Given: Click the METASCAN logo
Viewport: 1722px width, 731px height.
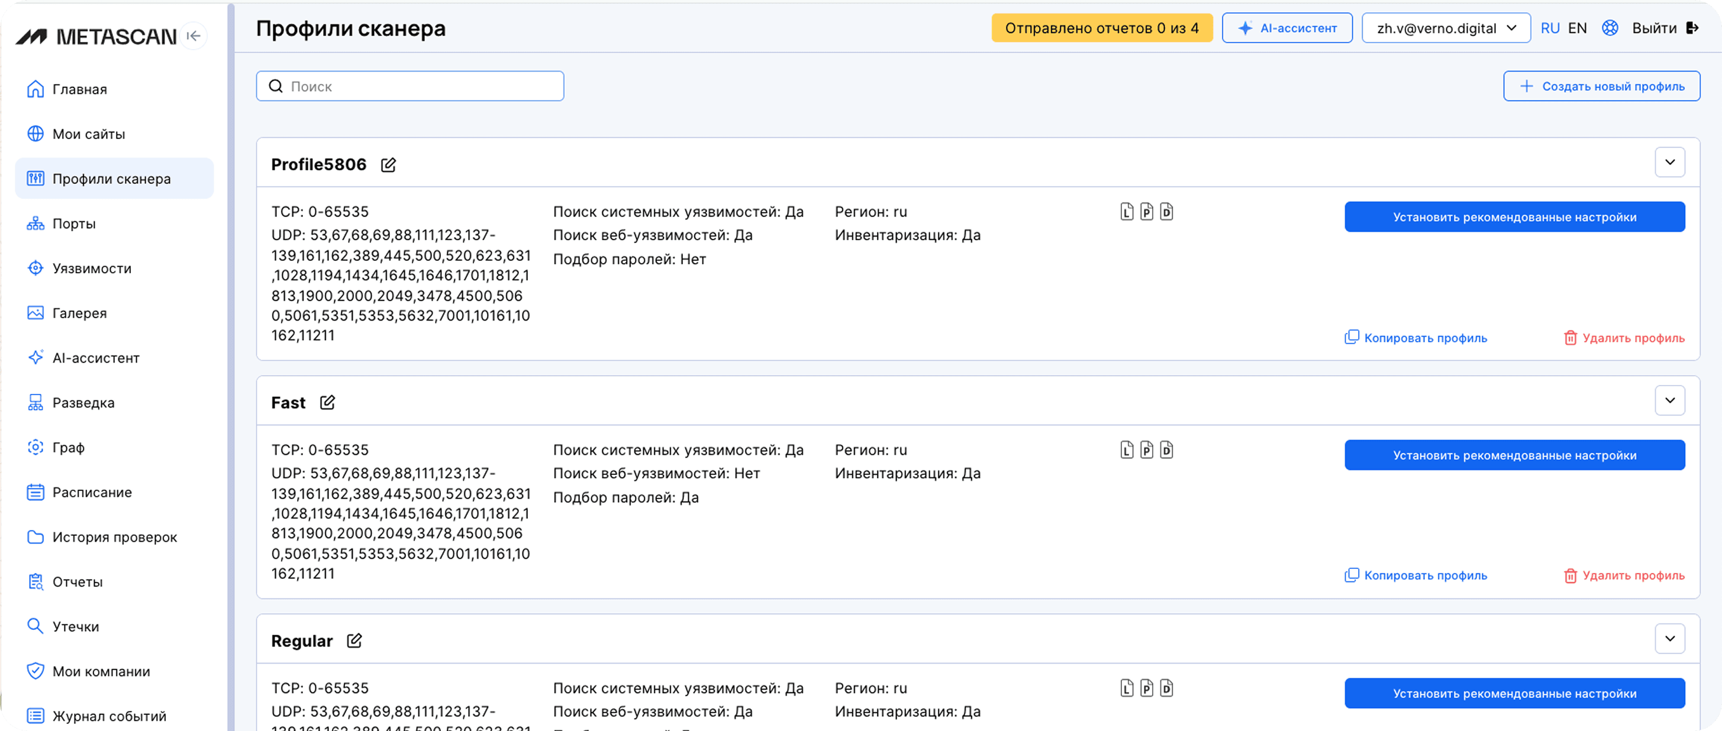Looking at the screenshot, I should pyautogui.click(x=96, y=36).
